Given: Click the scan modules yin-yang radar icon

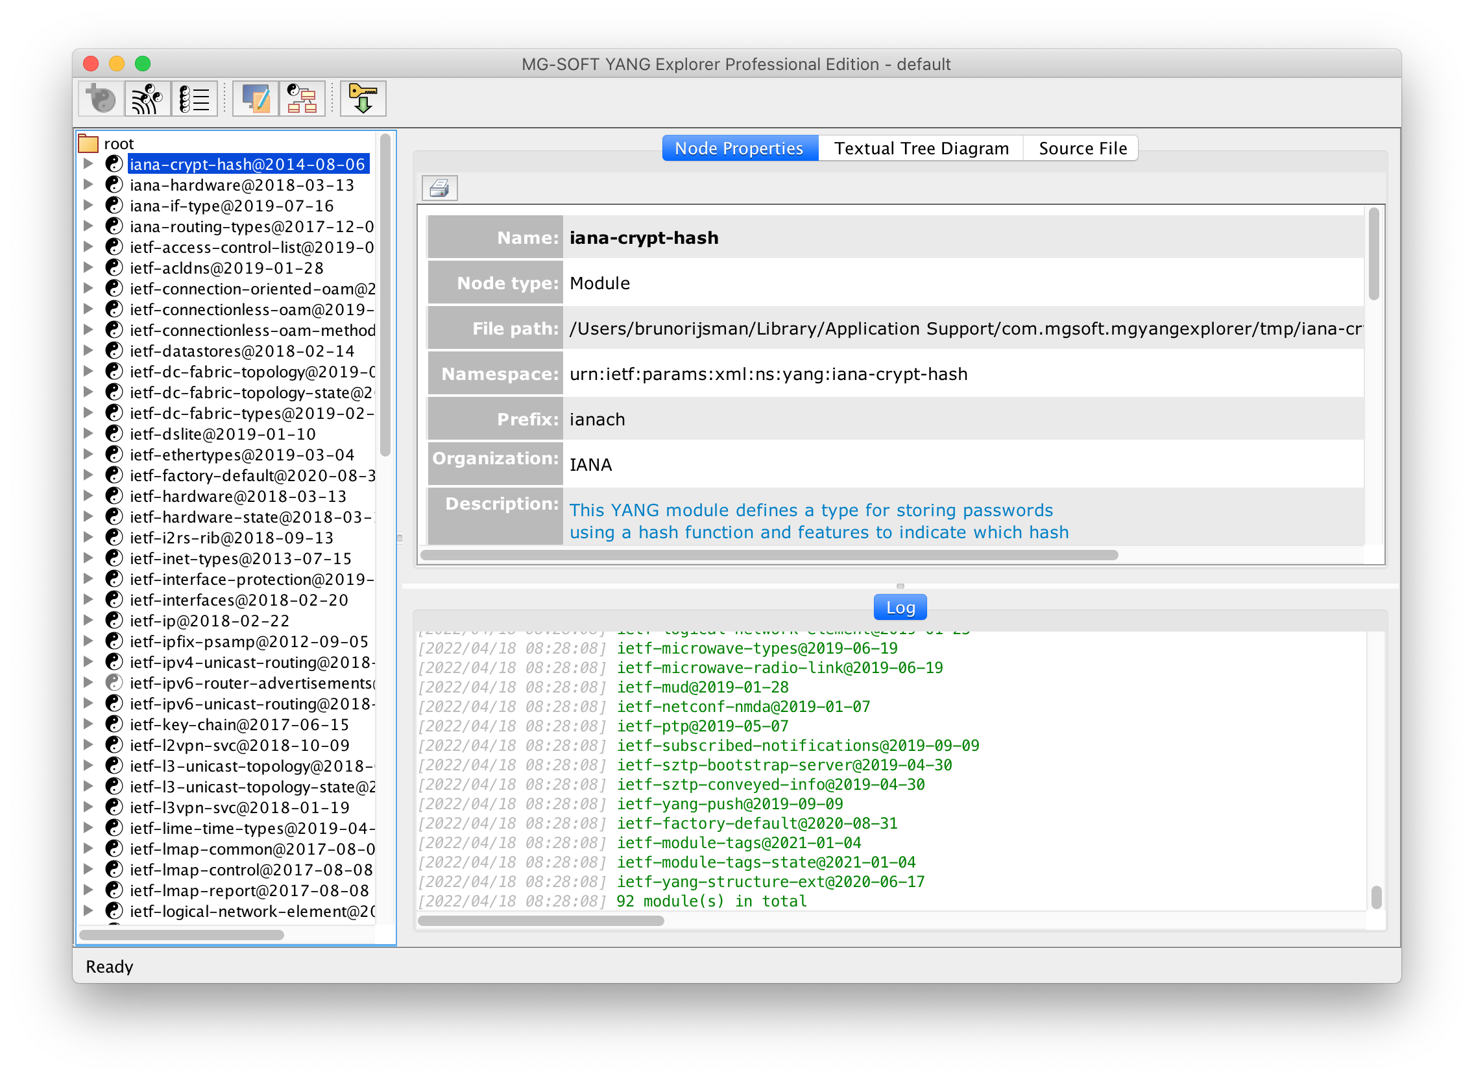Looking at the screenshot, I should pos(147,99).
